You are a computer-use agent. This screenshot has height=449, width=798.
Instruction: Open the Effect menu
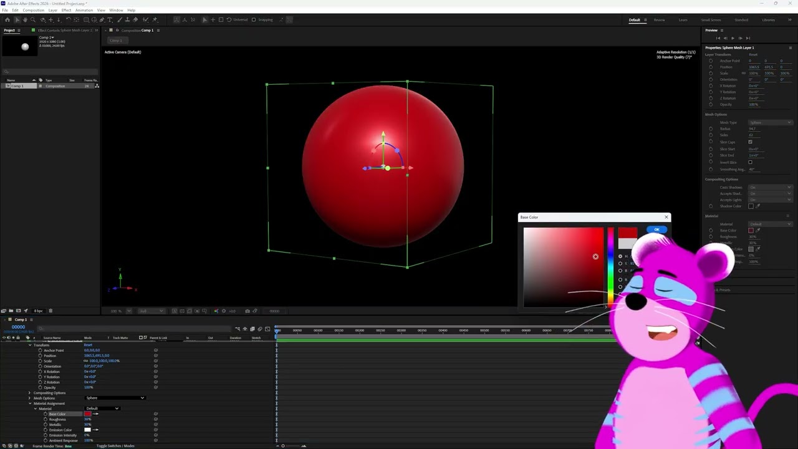66,10
